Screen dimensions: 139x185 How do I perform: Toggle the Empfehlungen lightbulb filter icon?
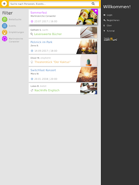[x=5, y=32]
